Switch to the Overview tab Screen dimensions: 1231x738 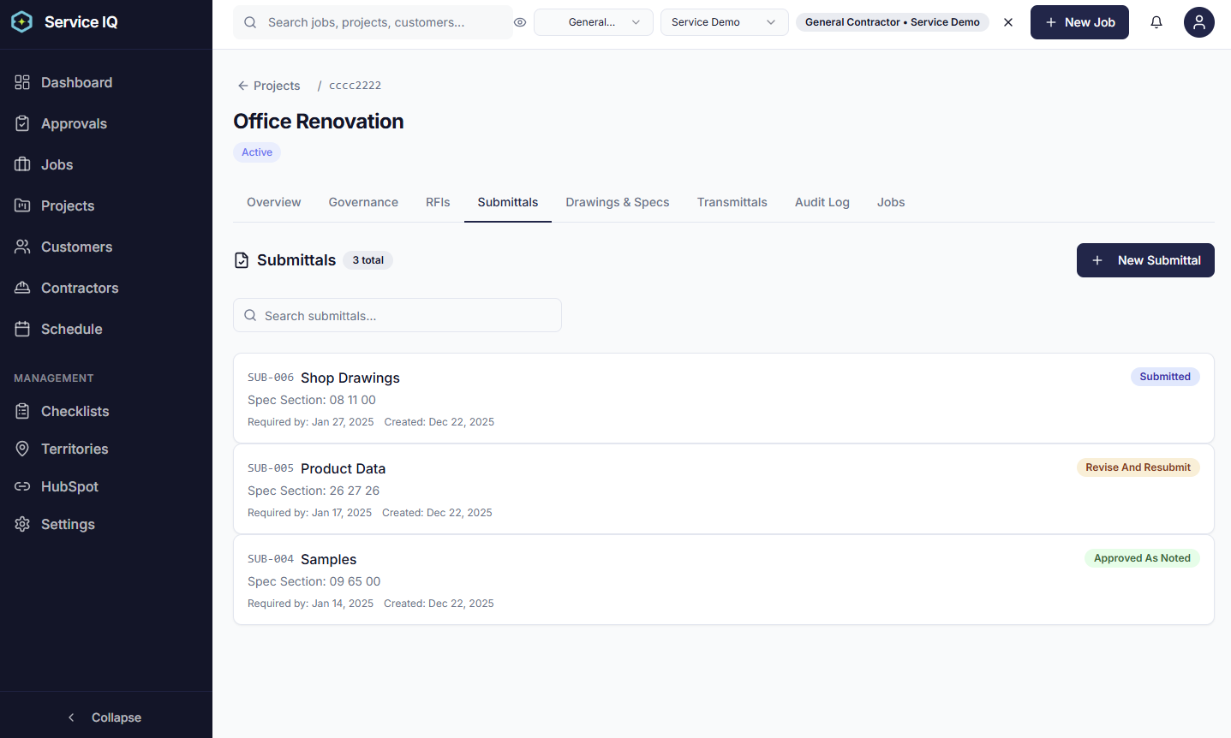click(x=274, y=202)
